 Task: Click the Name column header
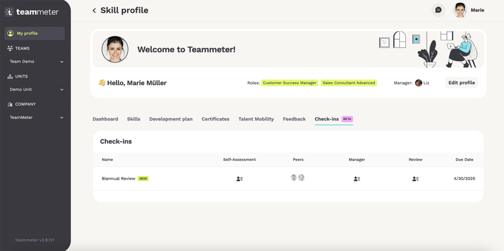coord(107,160)
